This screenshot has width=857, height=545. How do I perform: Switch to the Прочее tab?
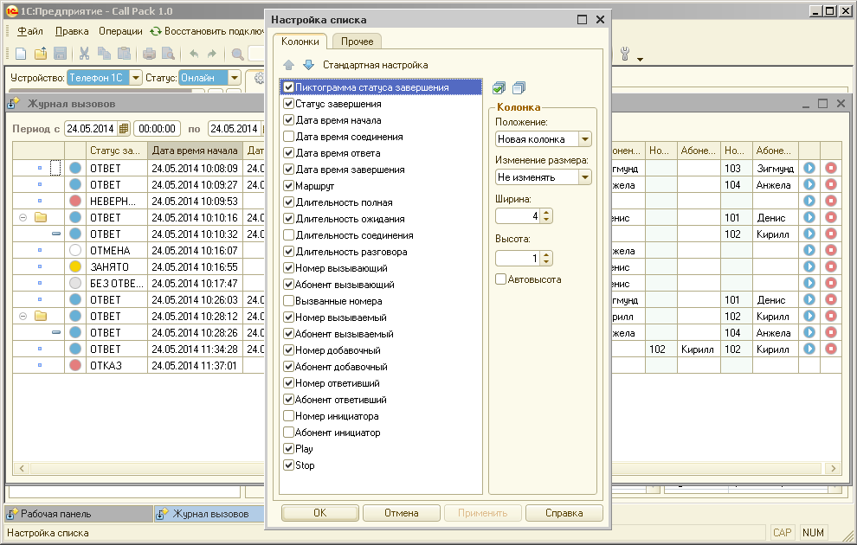(357, 42)
